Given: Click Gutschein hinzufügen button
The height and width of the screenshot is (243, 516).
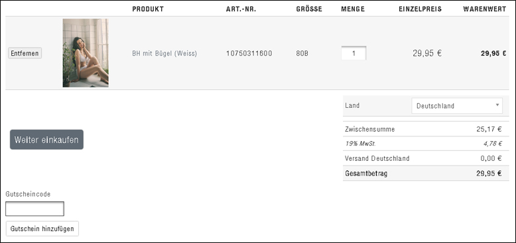Looking at the screenshot, I should [42, 228].
